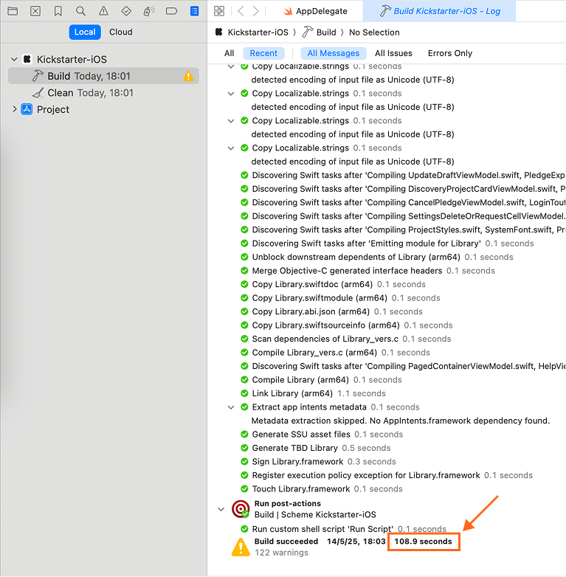Collapse the Kickstarter-iOS tree group

14,59
